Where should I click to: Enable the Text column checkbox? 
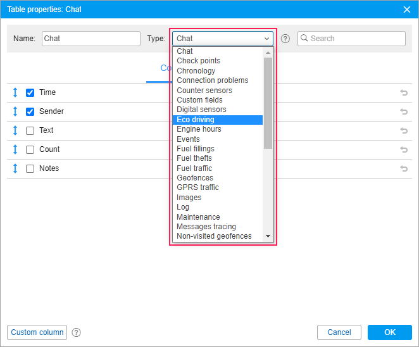point(30,130)
